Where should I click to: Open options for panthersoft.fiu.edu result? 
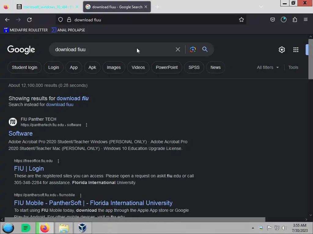click(81, 195)
